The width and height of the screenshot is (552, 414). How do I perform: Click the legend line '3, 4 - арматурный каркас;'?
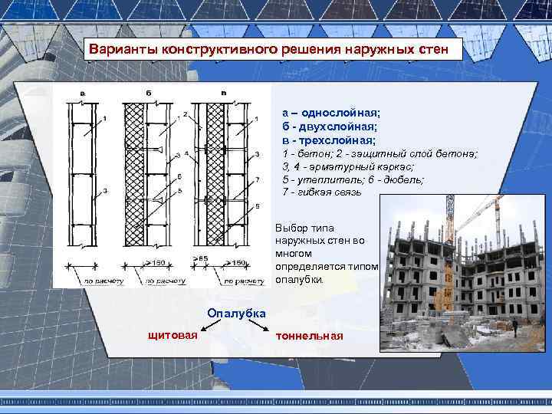(348, 166)
